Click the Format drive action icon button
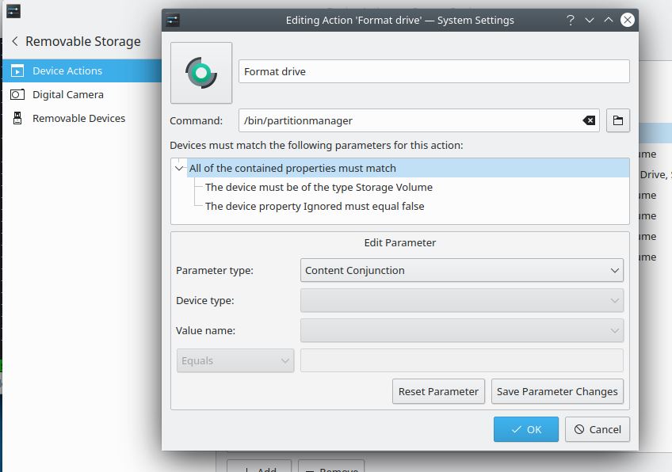The image size is (672, 472). pos(201,73)
